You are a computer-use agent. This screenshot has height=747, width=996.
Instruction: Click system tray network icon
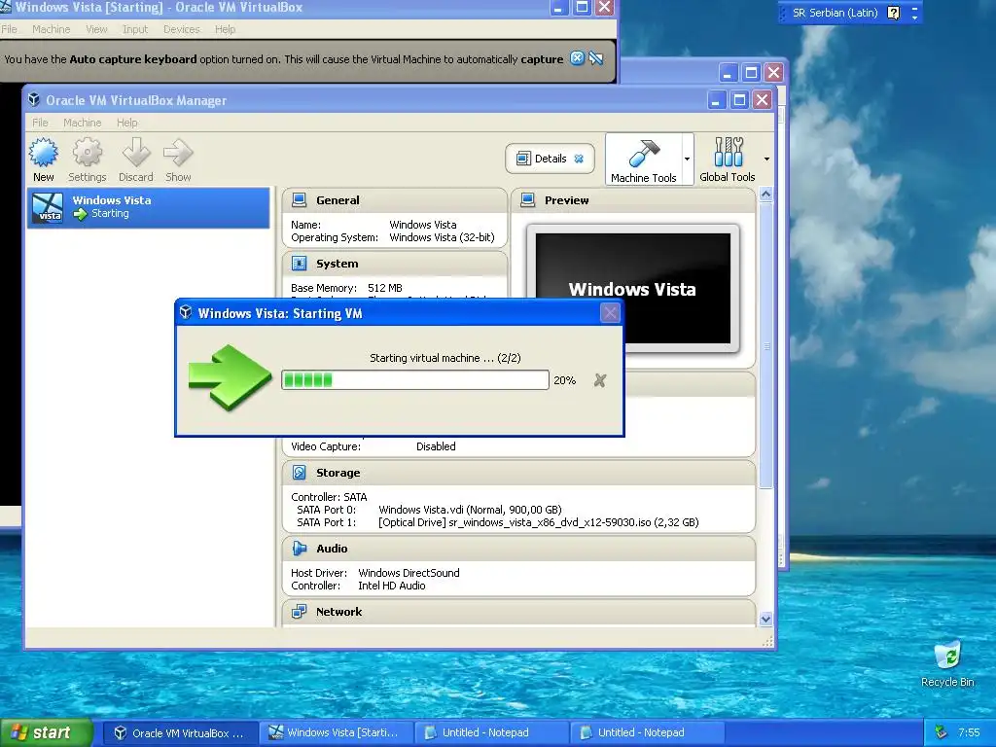[942, 732]
